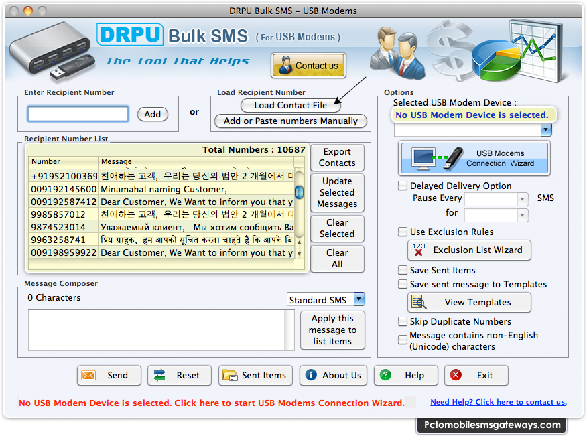Click the recipient number input field

click(x=78, y=114)
